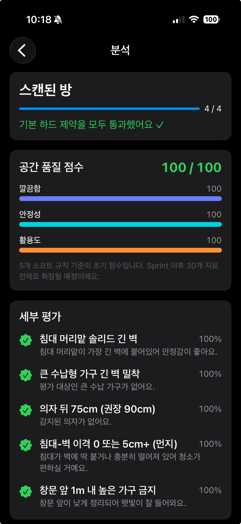The image size is (241, 524).
Task: Tap the Wi-Fi icon in the status bar
Action: 194,19
